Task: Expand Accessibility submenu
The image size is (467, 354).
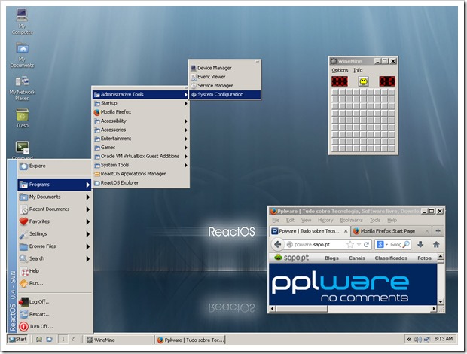Action: (141, 121)
